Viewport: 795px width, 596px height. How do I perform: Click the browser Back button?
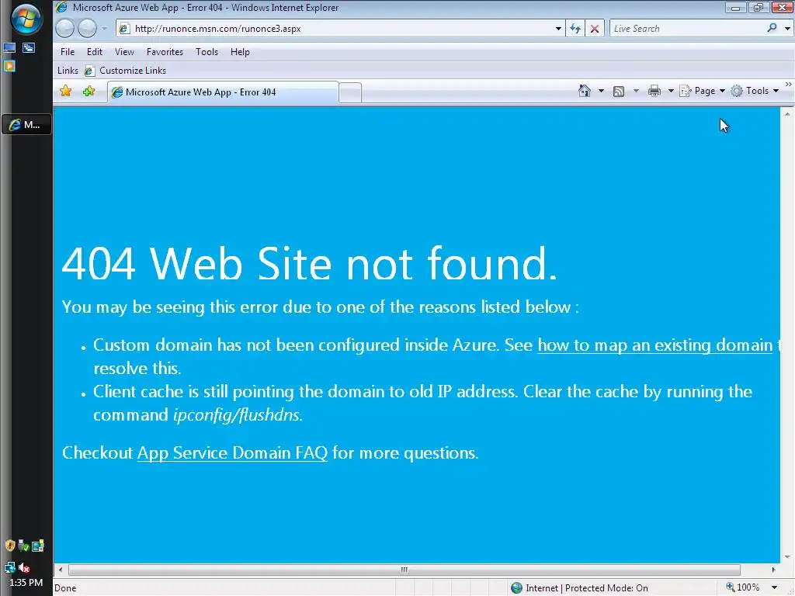(x=64, y=29)
